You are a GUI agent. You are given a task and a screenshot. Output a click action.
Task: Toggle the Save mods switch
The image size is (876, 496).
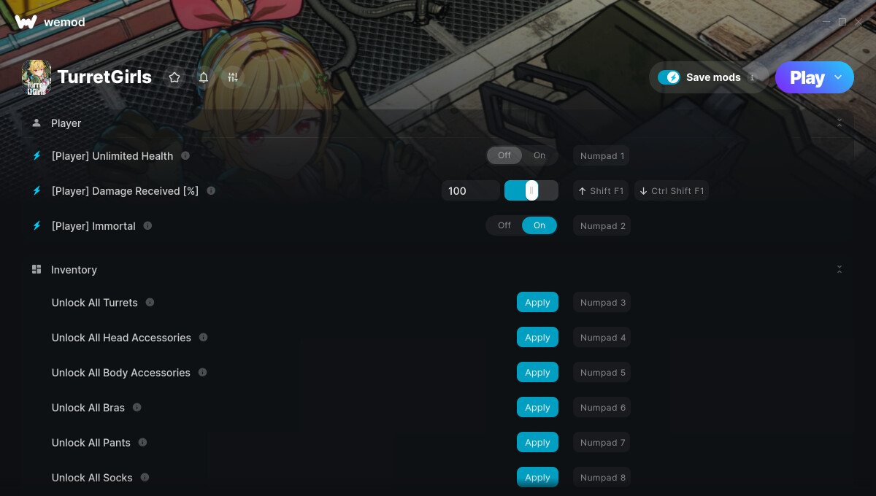(669, 77)
